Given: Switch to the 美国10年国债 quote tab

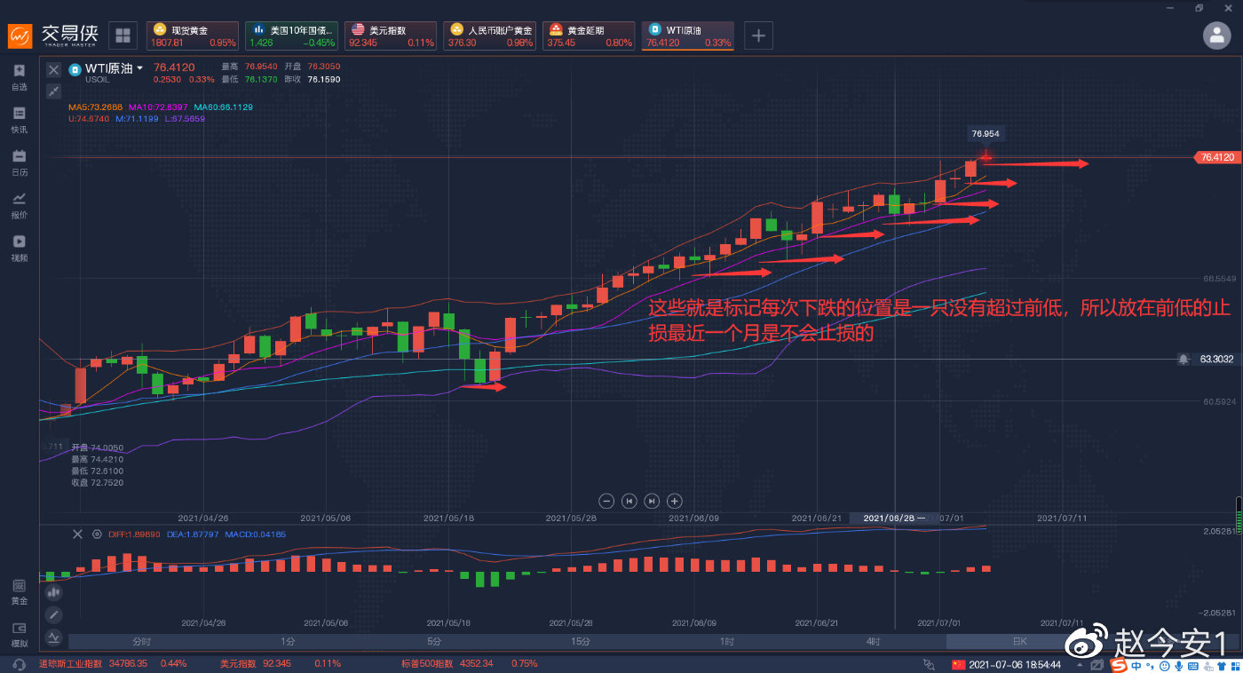Looking at the screenshot, I should point(291,36).
